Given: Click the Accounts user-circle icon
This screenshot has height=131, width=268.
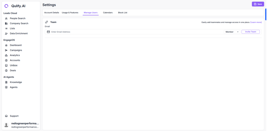Looking at the screenshot, I should coord(6,60).
